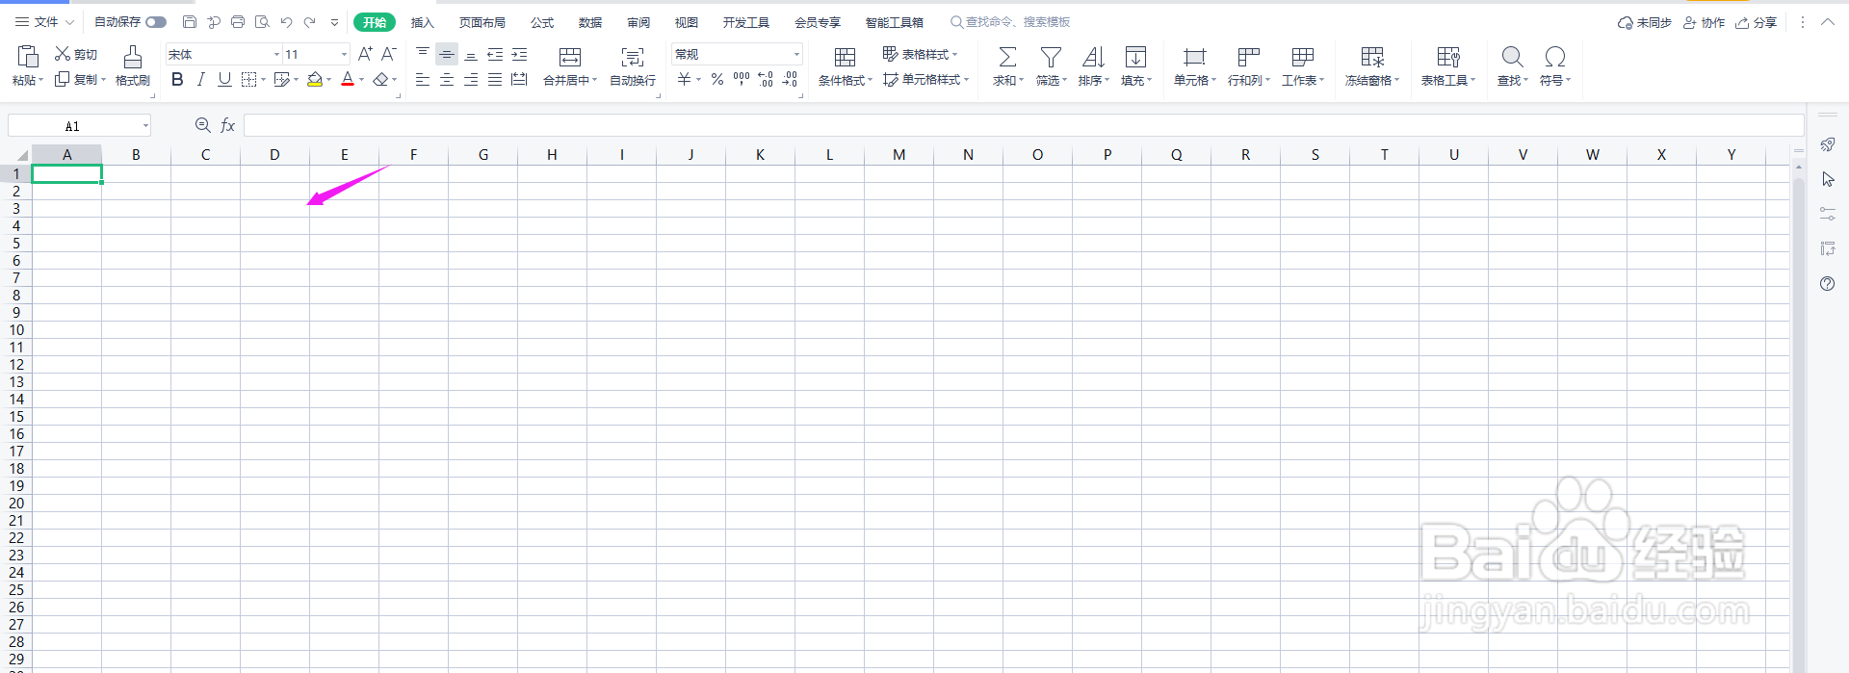Align text right in the cell
This screenshot has height=673, width=1849.
pos(471,80)
